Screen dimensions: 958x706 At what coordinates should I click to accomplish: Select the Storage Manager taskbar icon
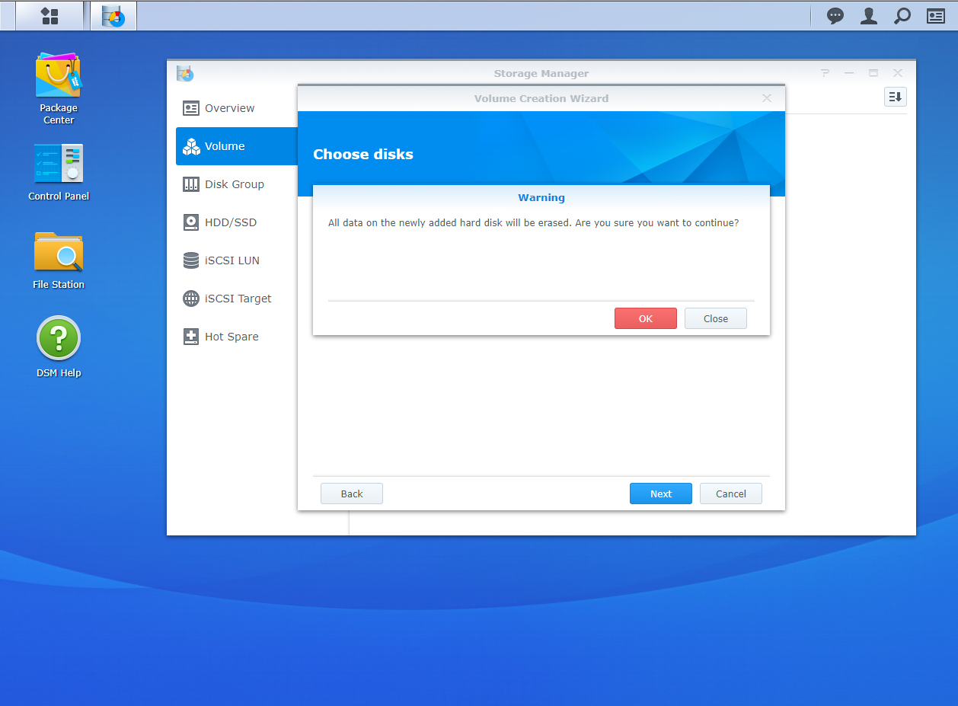[x=113, y=16]
